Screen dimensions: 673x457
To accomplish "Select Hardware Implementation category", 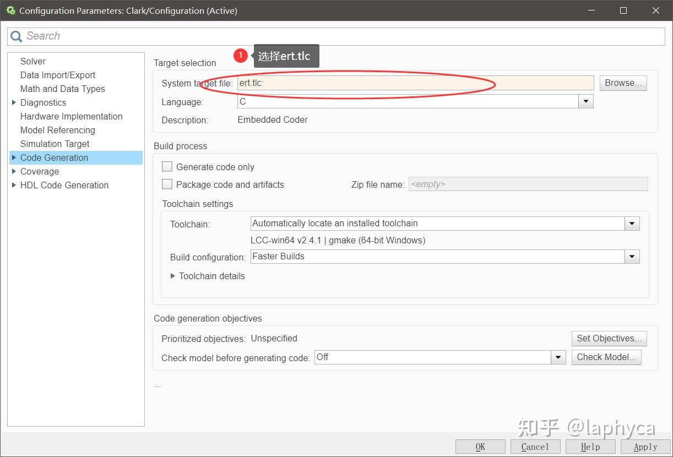I will (x=72, y=116).
